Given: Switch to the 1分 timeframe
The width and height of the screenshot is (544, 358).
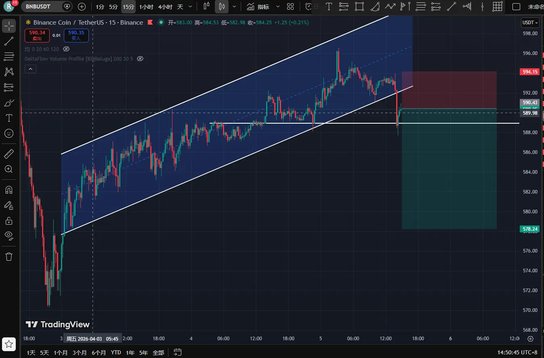Looking at the screenshot, I should pos(100,6).
